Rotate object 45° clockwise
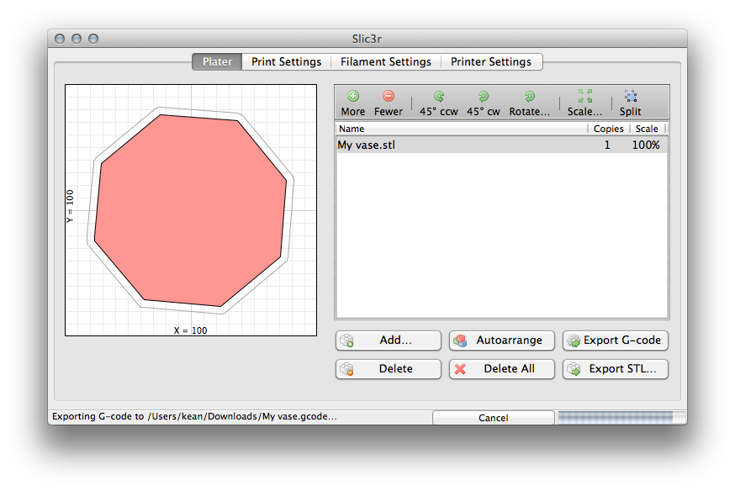 click(483, 103)
